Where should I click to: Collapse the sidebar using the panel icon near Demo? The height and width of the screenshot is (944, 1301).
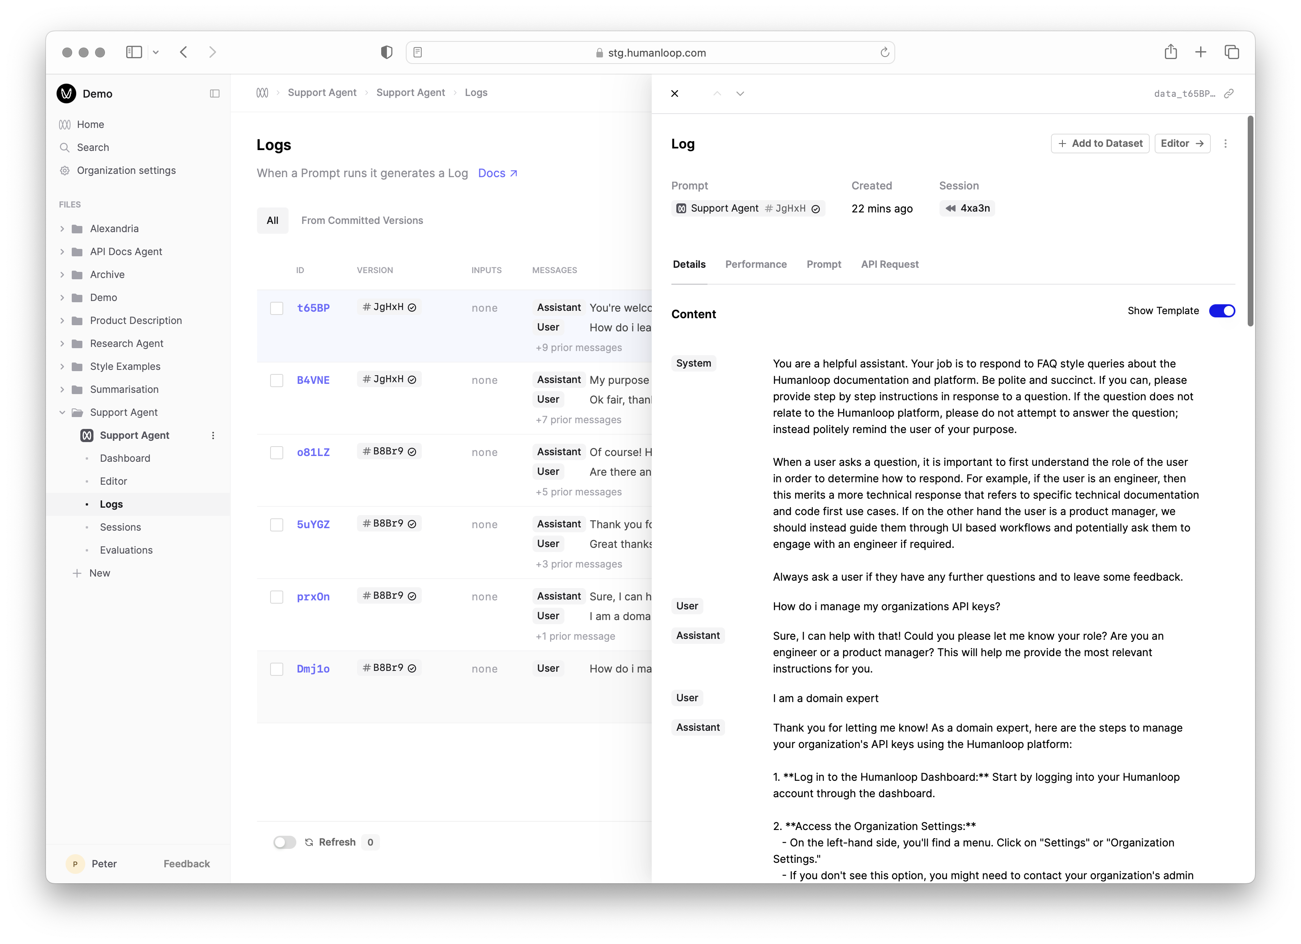[x=214, y=93]
